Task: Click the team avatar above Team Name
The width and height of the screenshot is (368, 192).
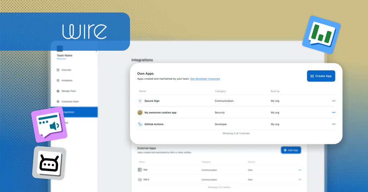Action: [60, 48]
